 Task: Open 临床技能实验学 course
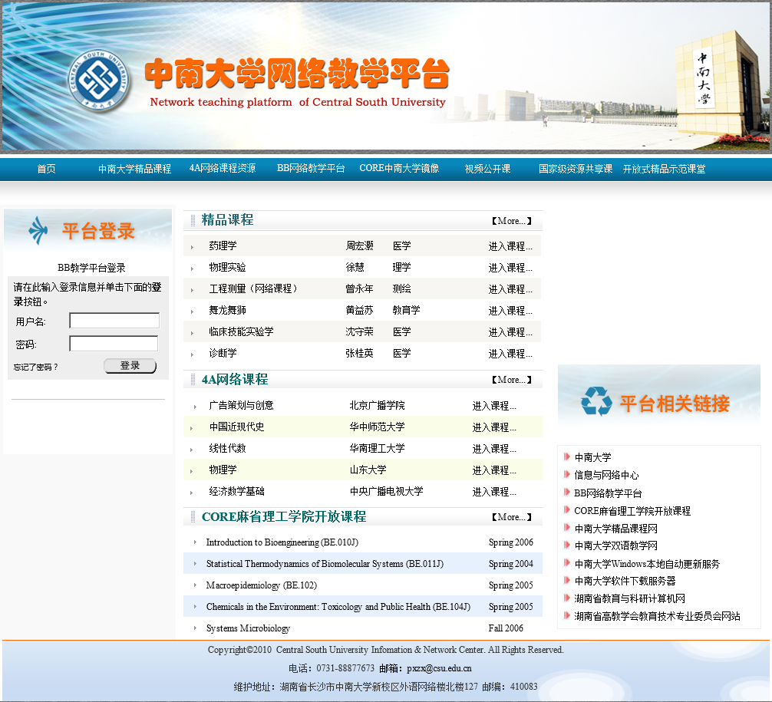pos(241,331)
